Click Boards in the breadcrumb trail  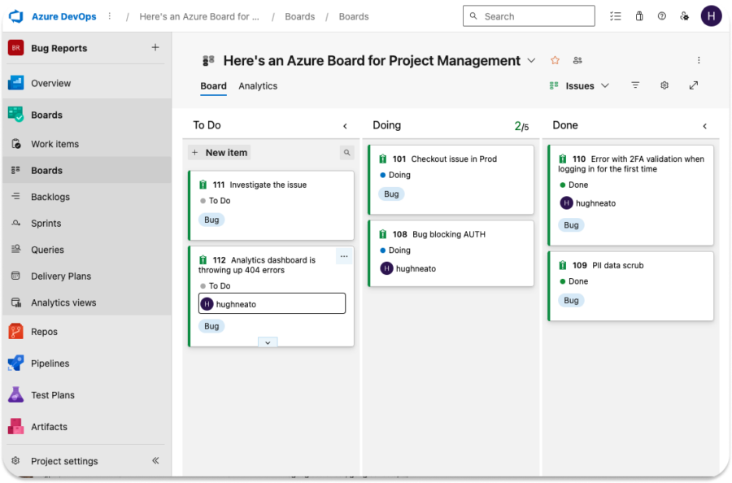pos(300,15)
